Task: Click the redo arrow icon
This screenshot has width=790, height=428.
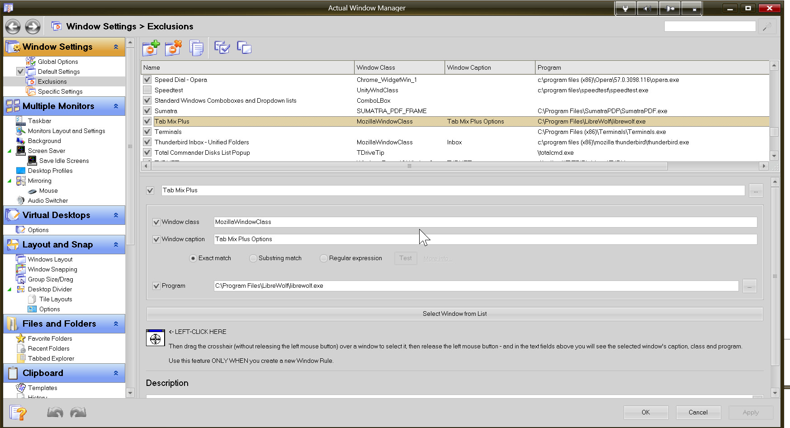Action: (78, 412)
